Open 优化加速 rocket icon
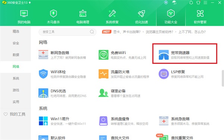The height and width of the screenshot is (140, 224). [x=141, y=13]
